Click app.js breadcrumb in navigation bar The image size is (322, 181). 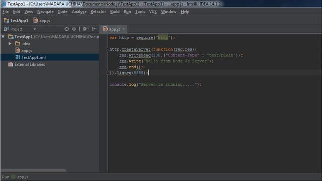point(42,20)
